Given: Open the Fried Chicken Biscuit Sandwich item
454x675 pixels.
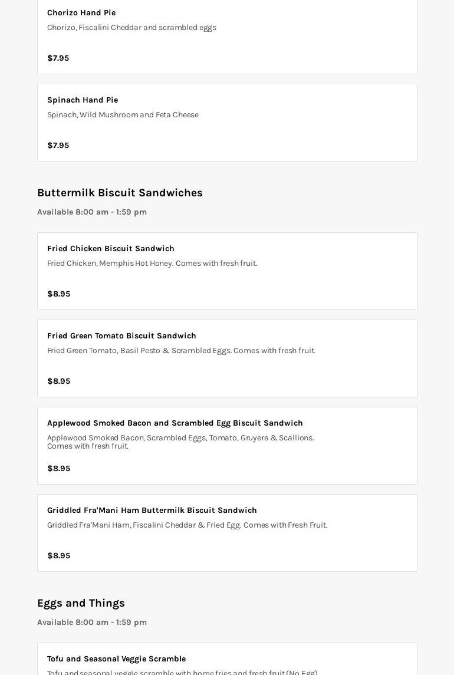Looking at the screenshot, I should (111, 248).
